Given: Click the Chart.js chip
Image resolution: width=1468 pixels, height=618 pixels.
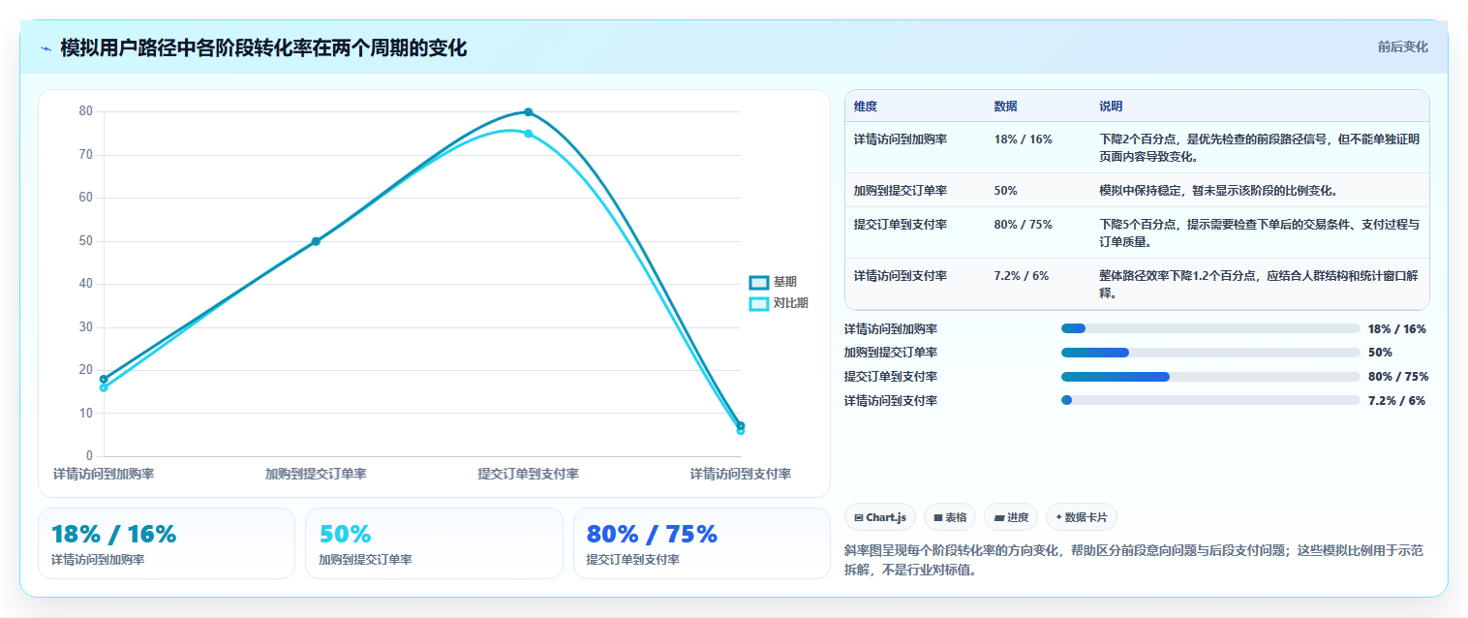Looking at the screenshot, I should click(880, 517).
